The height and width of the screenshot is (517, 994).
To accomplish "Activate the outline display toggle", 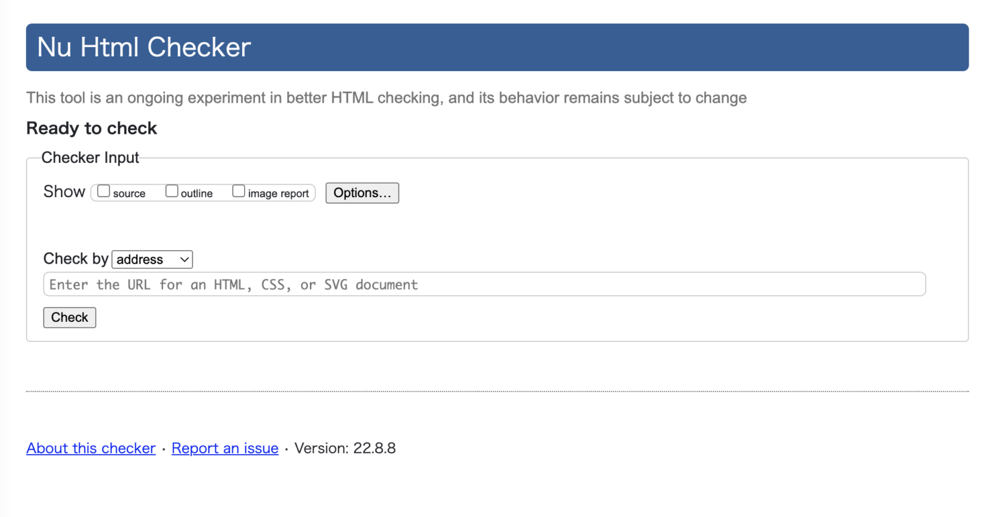I will (x=171, y=191).
